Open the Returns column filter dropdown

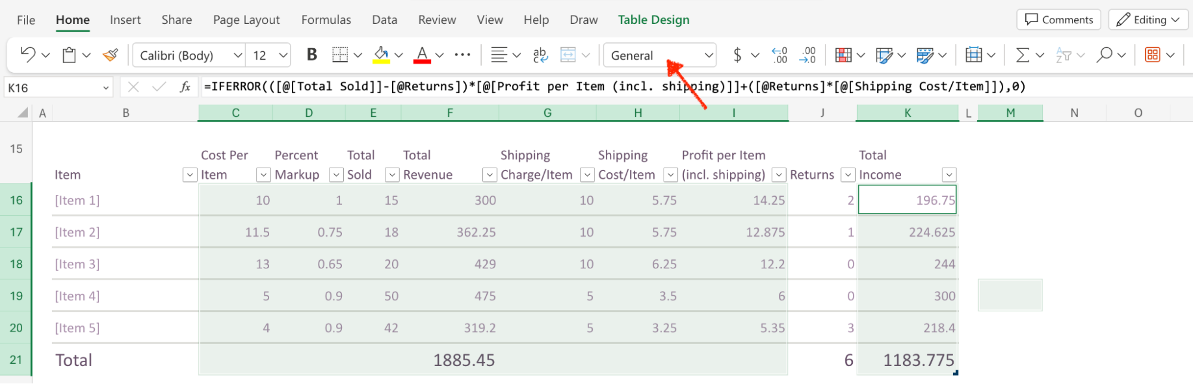coord(847,175)
